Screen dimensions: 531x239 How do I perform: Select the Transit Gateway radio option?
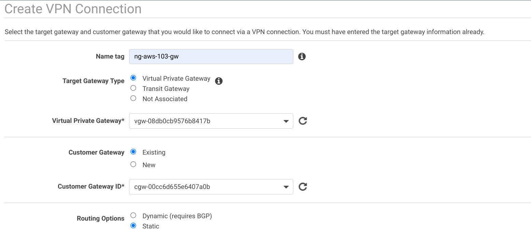(x=134, y=88)
